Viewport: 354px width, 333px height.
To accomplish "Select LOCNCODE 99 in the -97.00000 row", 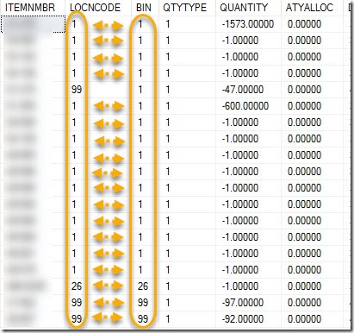I will click(77, 303).
